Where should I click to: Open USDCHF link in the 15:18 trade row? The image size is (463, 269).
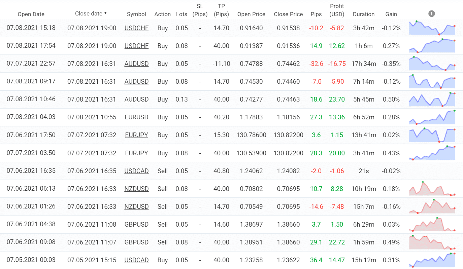[136, 28]
